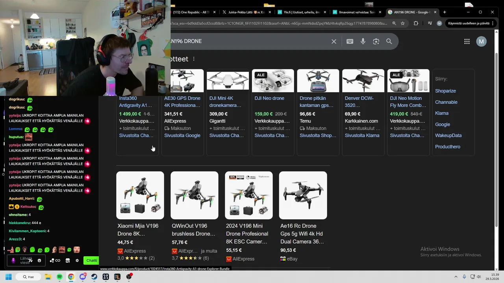This screenshot has width=504, height=283.
Task: Open the Google apps grid
Action: click(x=467, y=41)
